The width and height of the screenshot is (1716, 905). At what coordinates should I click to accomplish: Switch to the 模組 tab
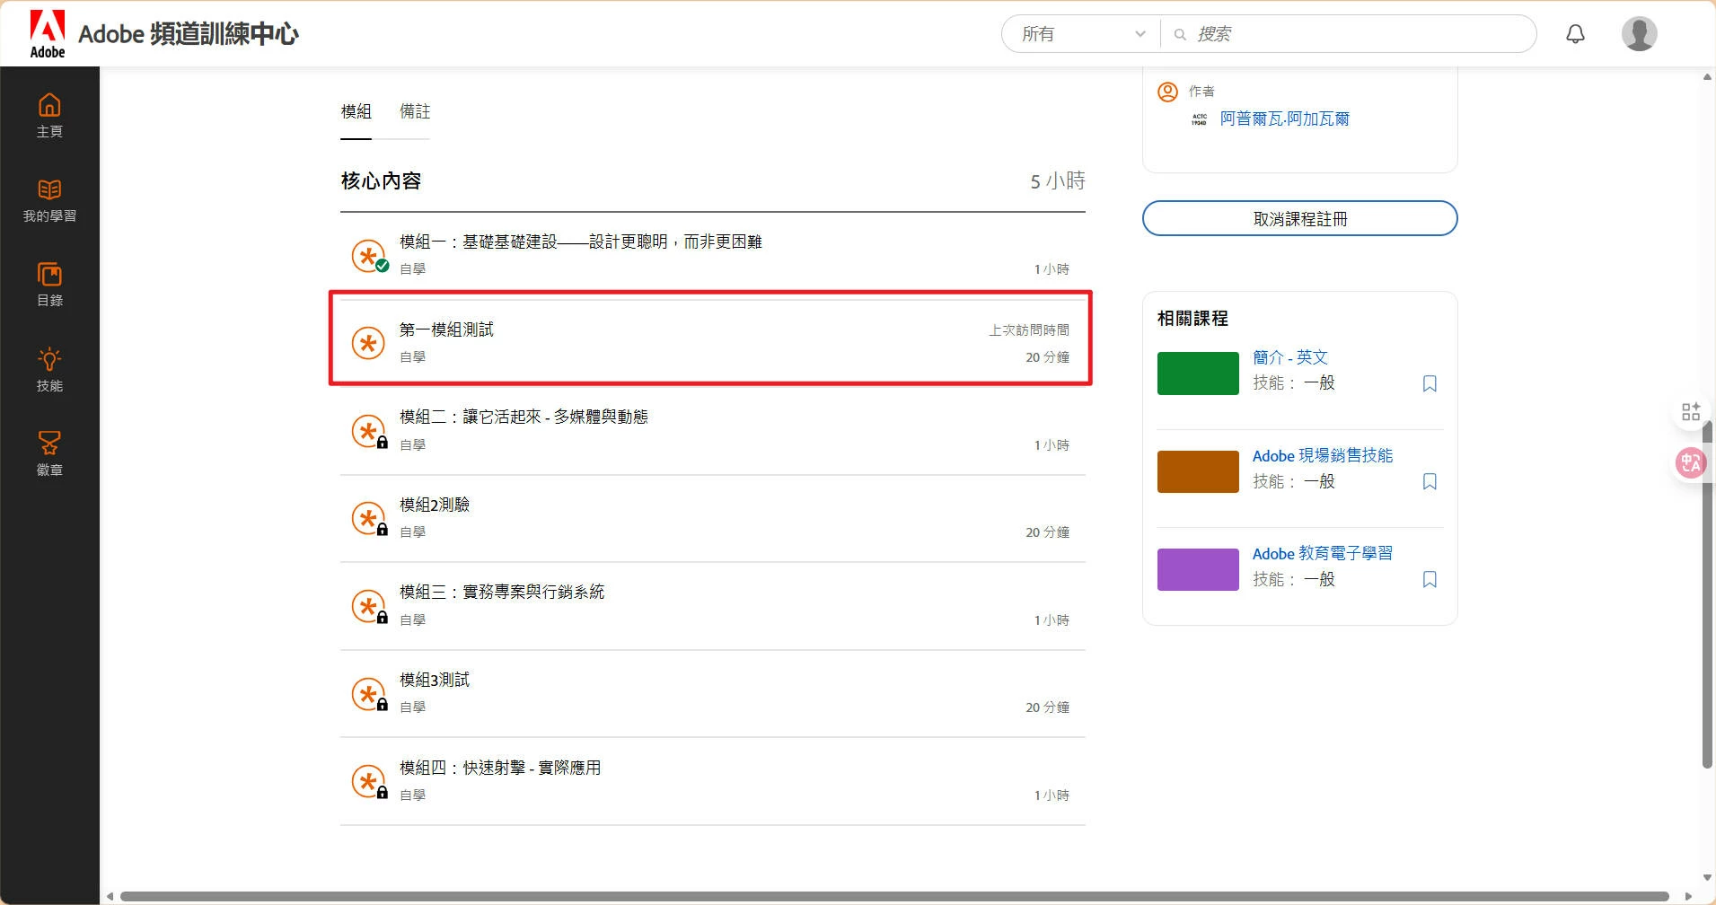tap(356, 111)
